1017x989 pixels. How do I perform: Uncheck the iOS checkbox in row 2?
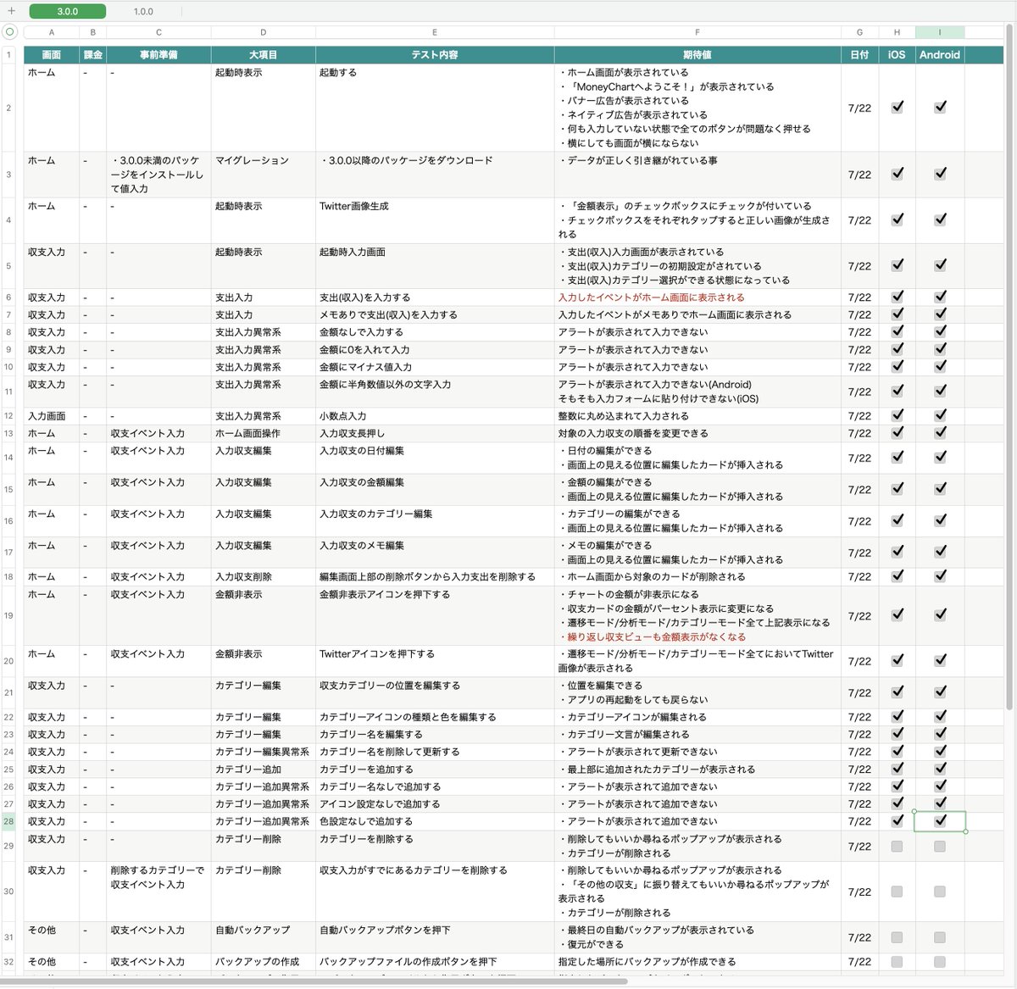click(897, 108)
